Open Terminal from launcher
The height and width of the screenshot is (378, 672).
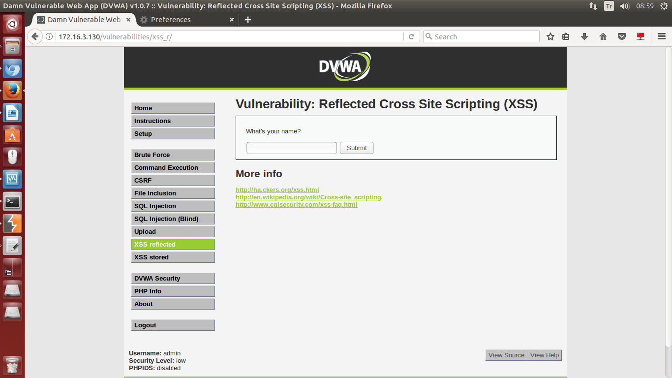(x=12, y=202)
